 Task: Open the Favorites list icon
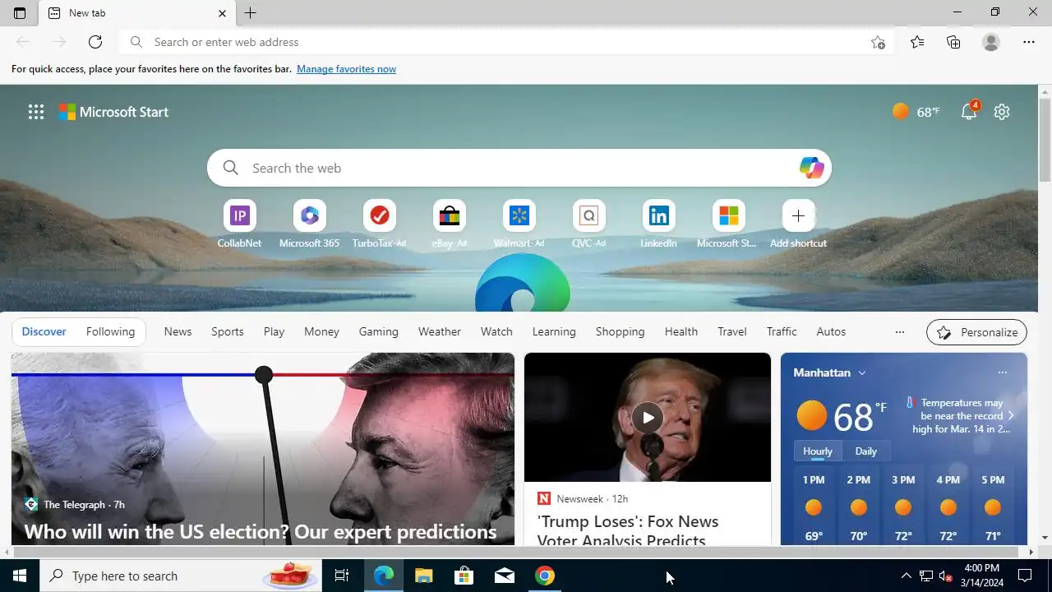(917, 42)
